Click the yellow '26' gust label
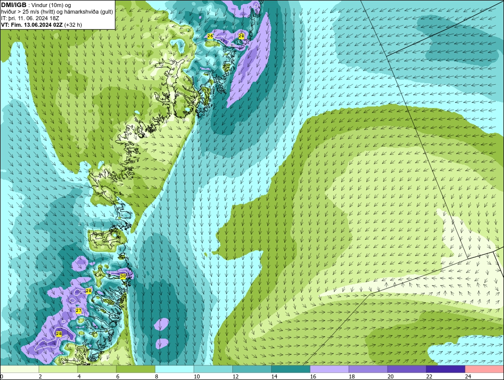The width and height of the screenshot is (504, 380). click(x=210, y=36)
